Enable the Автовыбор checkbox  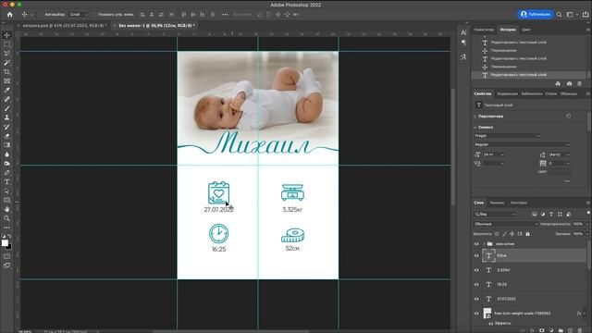pyautogui.click(x=40, y=15)
